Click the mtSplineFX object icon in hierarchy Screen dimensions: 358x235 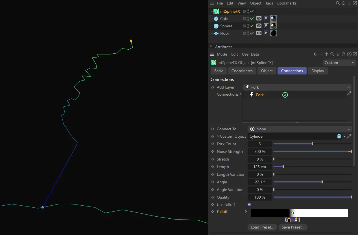pos(216,11)
